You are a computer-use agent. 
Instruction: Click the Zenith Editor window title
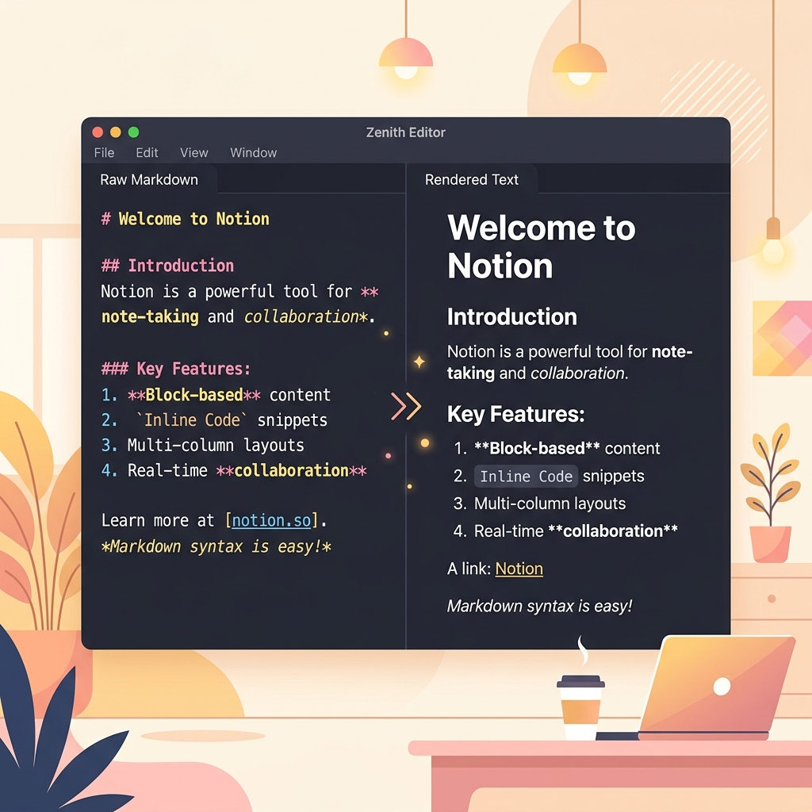[x=405, y=132]
